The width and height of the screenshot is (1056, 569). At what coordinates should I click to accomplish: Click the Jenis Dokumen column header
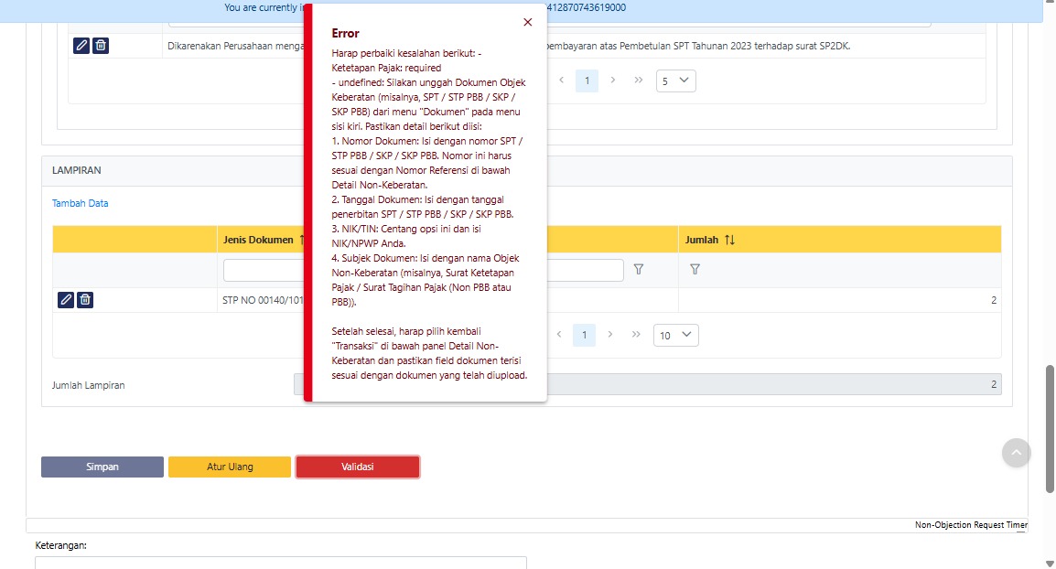pos(259,240)
